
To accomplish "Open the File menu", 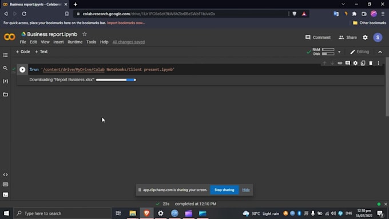I will pos(23,42).
